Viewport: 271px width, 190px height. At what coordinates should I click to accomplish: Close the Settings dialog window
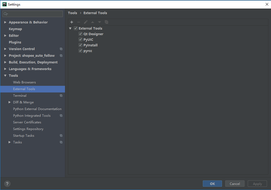pyautogui.click(x=267, y=4)
